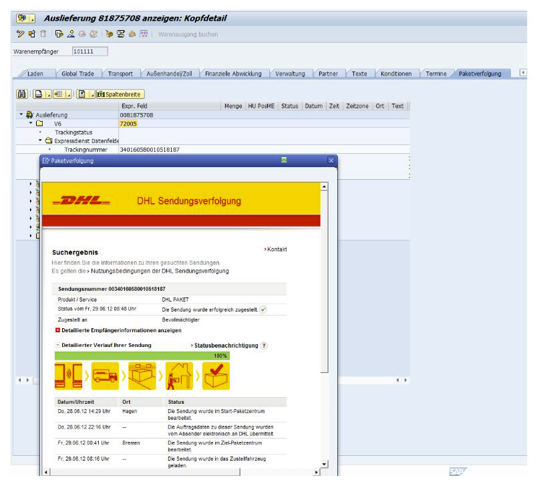This screenshot has width=537, height=488.
Task: Close the Paketverfolgung popup window
Action: pos(331,160)
